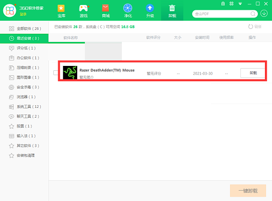Click the 登录 login link

pos(23,14)
